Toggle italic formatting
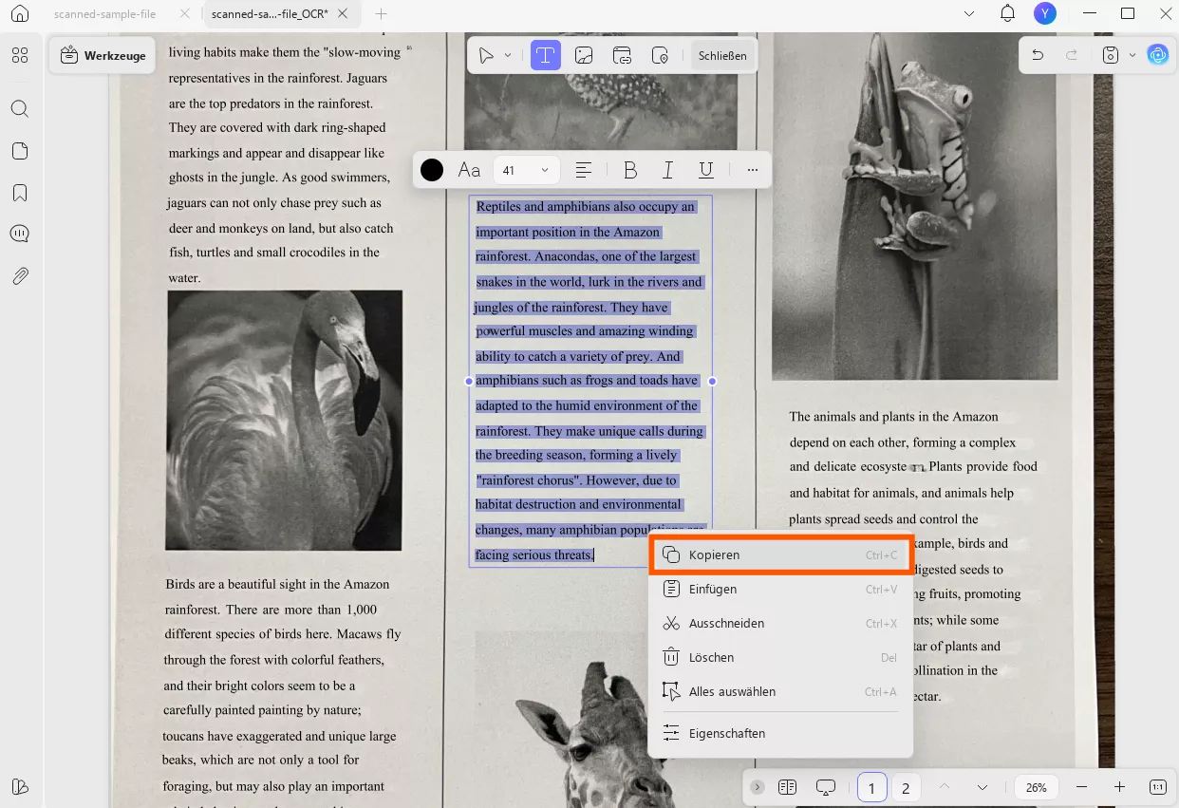This screenshot has height=808, width=1179. [x=668, y=170]
